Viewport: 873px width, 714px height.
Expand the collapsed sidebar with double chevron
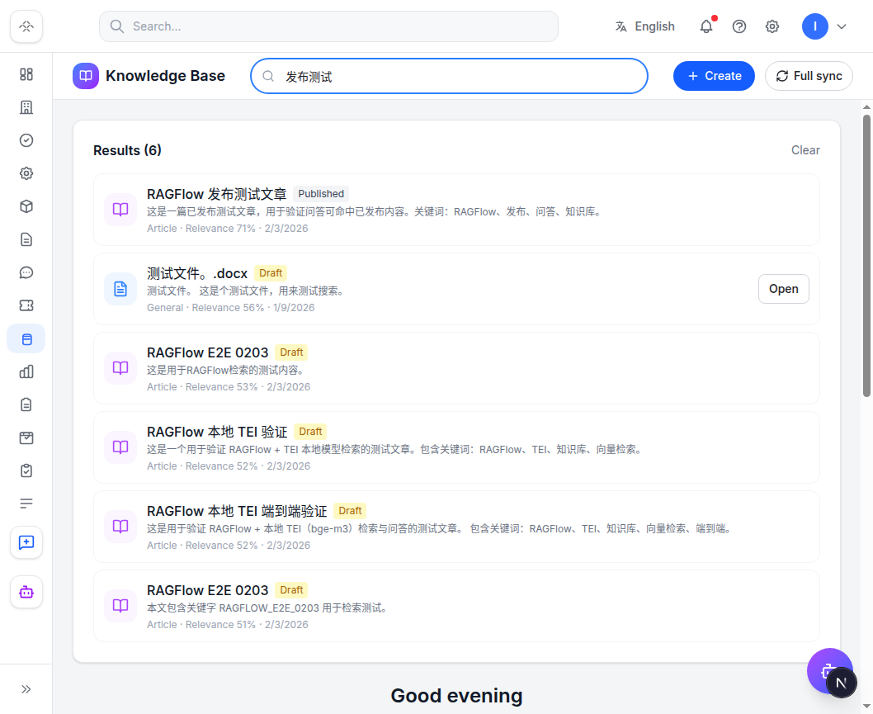pos(26,689)
